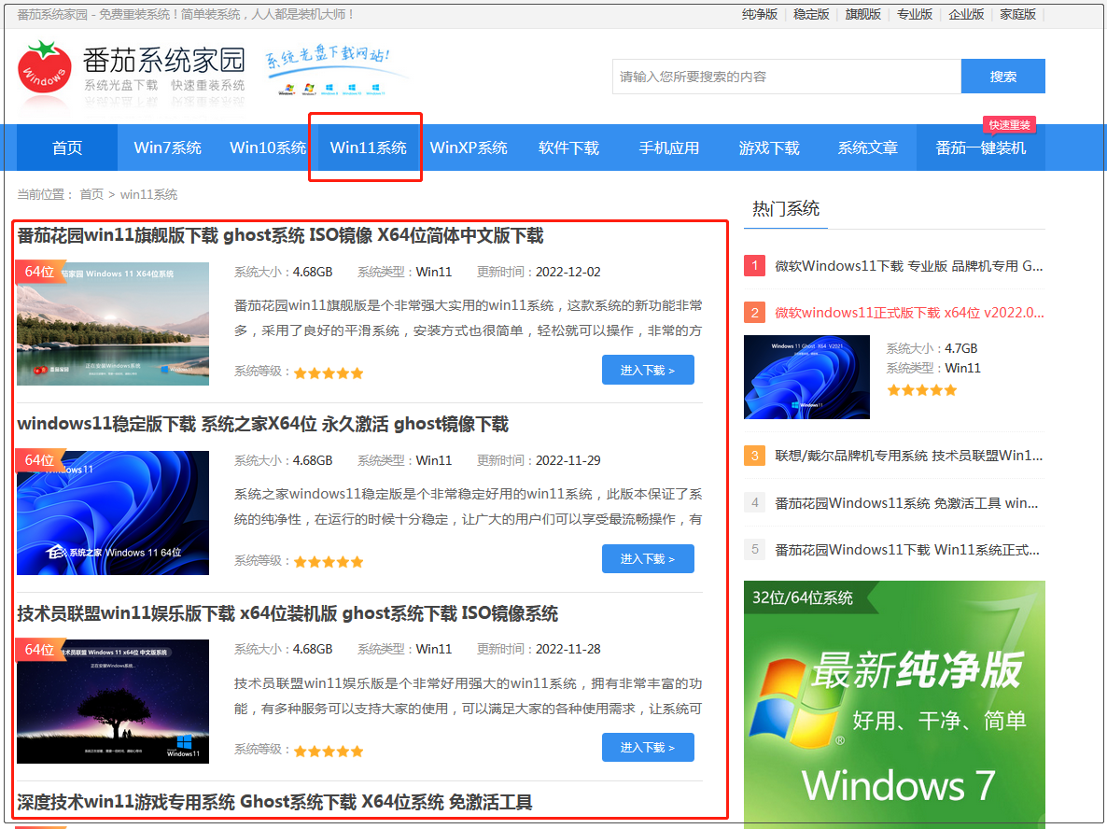Click the 技术员联盟 tree silhouette thumbnail
Viewport: 1107px width, 829px height.
tap(113, 701)
